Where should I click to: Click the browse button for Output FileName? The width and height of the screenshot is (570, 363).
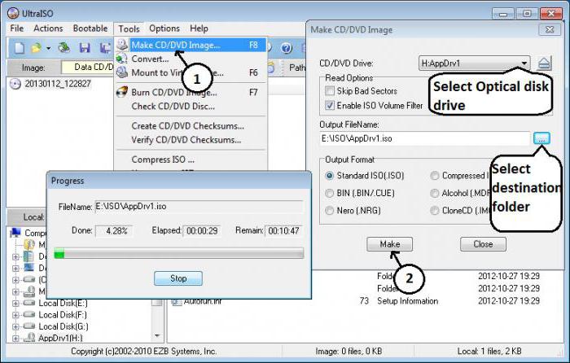pyautogui.click(x=541, y=138)
